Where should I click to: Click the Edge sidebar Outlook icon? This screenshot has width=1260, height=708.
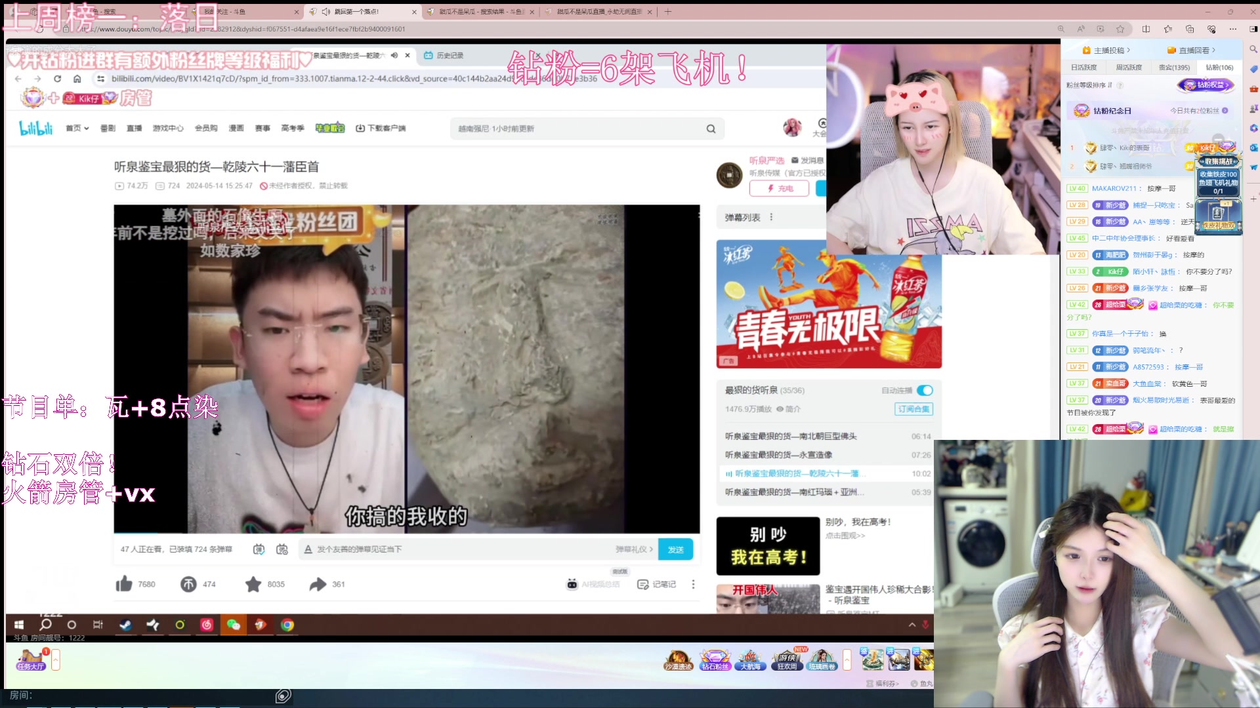point(1253,147)
